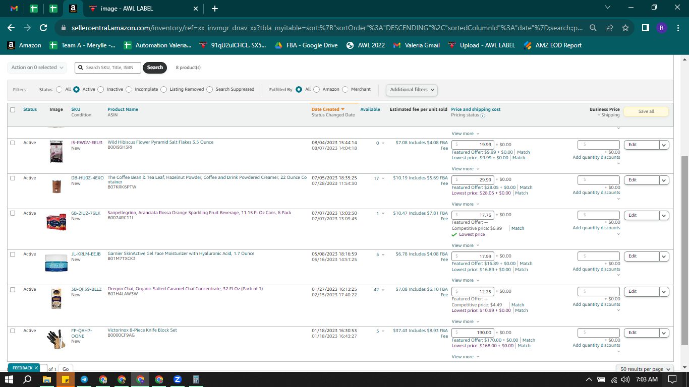Select the Listing Removed status filter
This screenshot has width=689, height=387.
point(163,89)
